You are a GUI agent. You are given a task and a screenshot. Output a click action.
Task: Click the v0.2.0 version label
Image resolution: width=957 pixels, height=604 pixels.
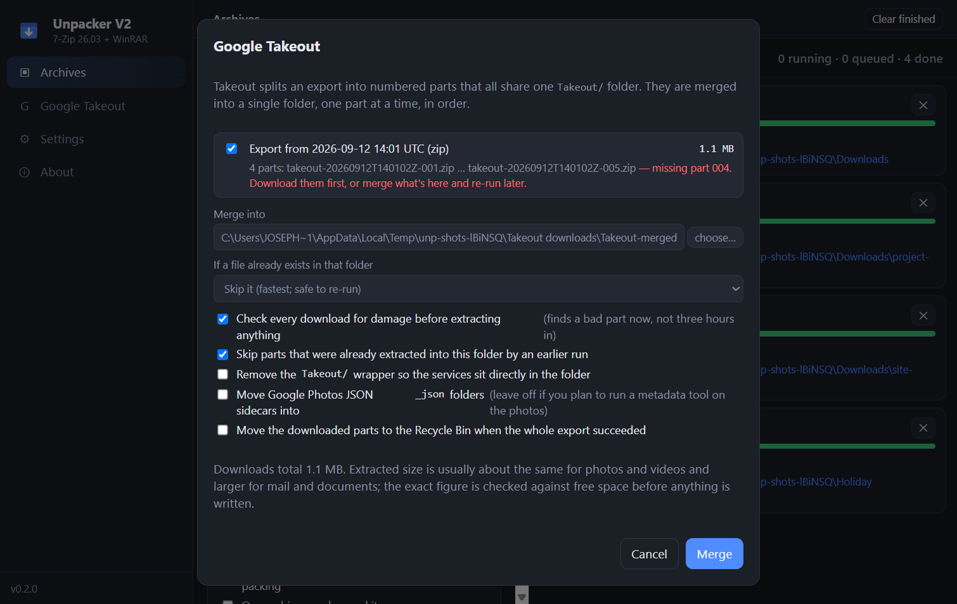click(24, 589)
